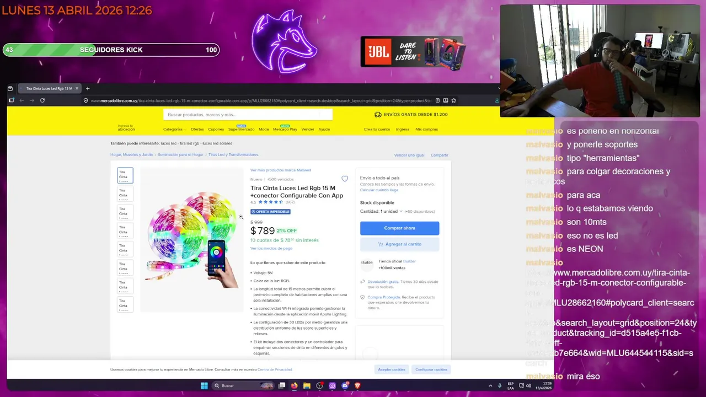This screenshot has width=706, height=397.
Task: Click the microphone icon in system tray
Action: [500, 386]
